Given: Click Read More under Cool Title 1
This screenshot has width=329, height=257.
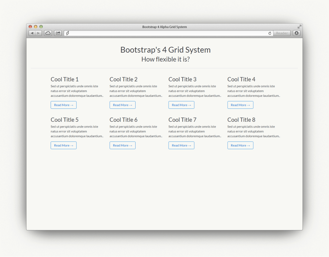Looking at the screenshot, I should coord(63,105).
